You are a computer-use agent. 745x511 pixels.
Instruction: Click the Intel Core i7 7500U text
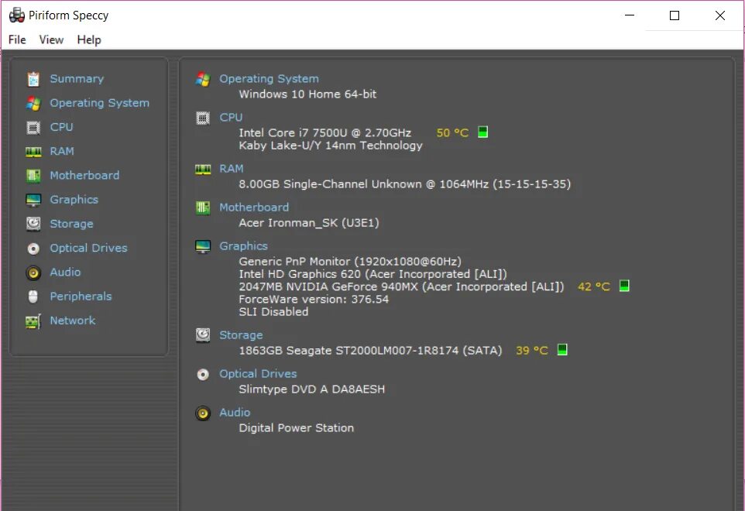tap(325, 133)
